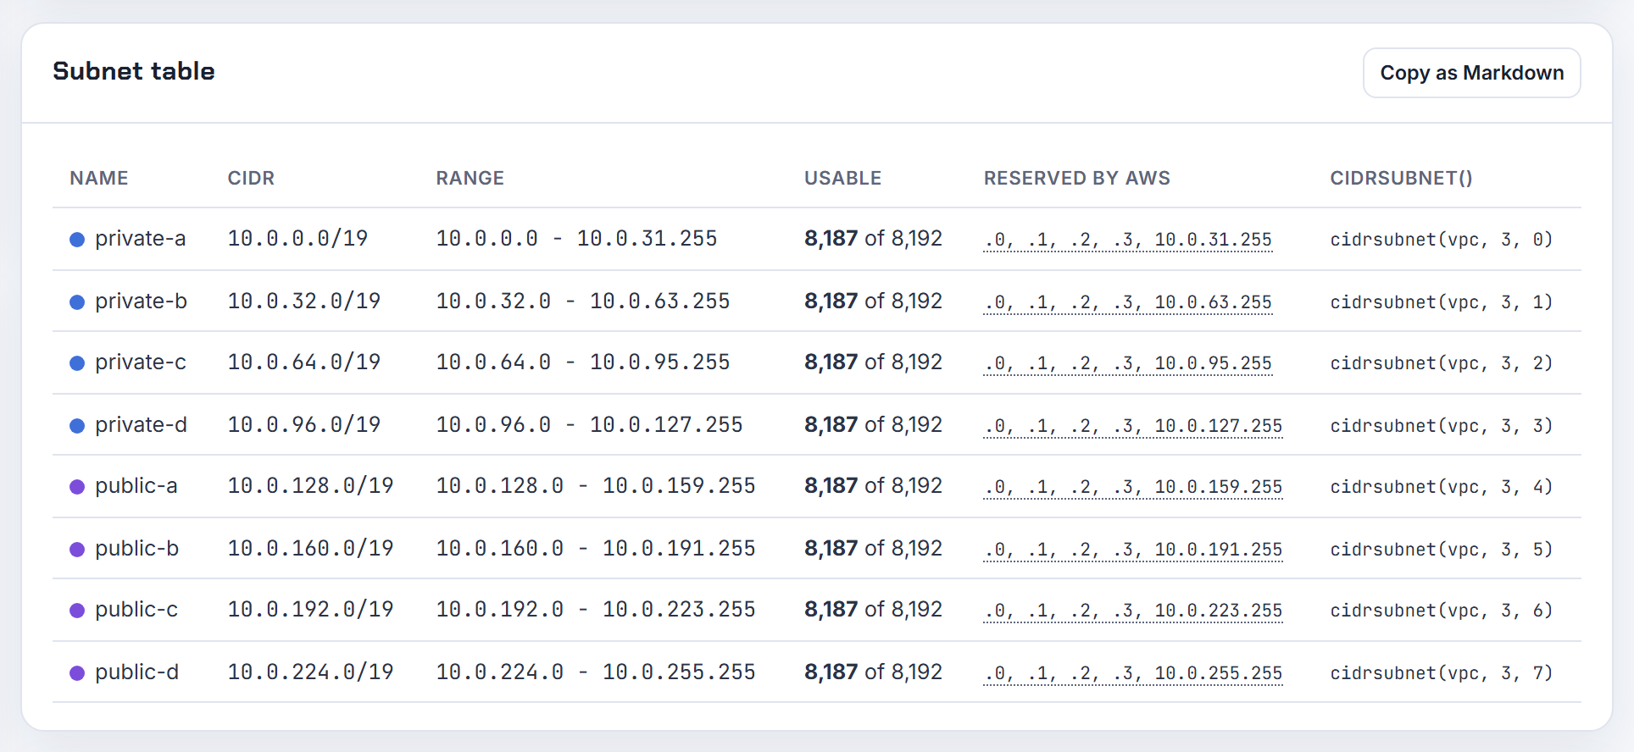Click reserved addresses ending 10.0.255.255
1634x752 pixels.
[x=1133, y=673]
